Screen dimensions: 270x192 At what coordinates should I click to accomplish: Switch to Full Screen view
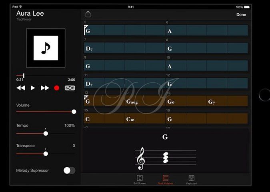coord(140,180)
